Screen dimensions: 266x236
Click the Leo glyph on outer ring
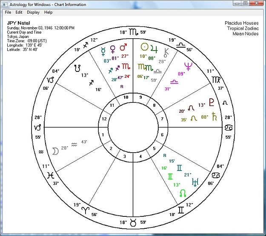click(x=225, y=103)
